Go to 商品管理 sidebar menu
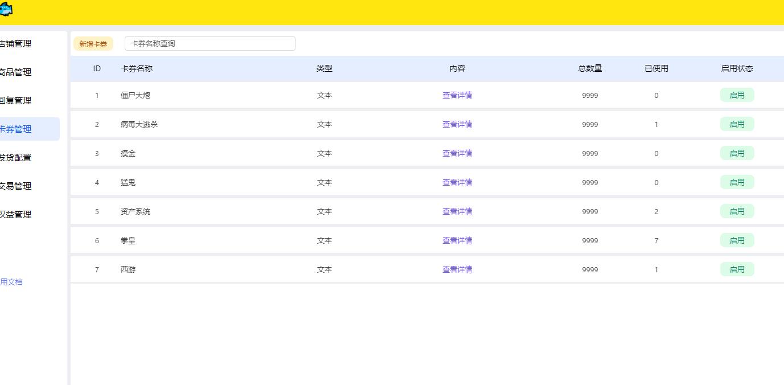784x385 pixels. (x=15, y=72)
